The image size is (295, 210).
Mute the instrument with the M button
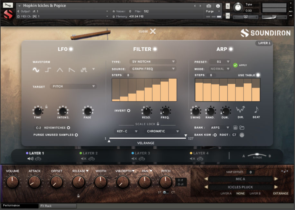tap(228, 15)
